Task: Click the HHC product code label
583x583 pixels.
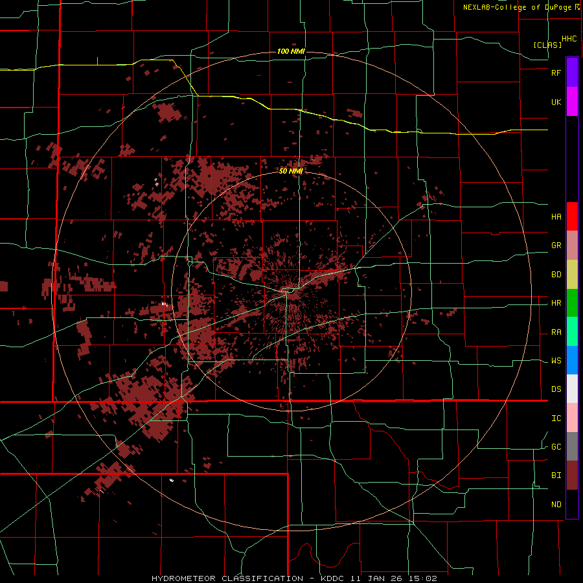Action: point(569,39)
